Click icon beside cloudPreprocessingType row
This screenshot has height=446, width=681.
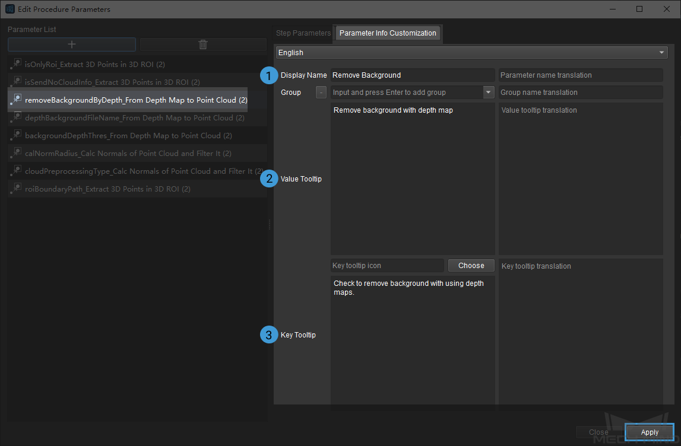17,170
